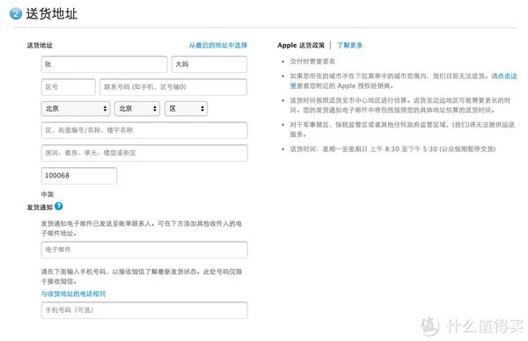Image resolution: width=528 pixels, height=341 pixels.
Task: Click the 区号 area code field
Action: click(69, 87)
